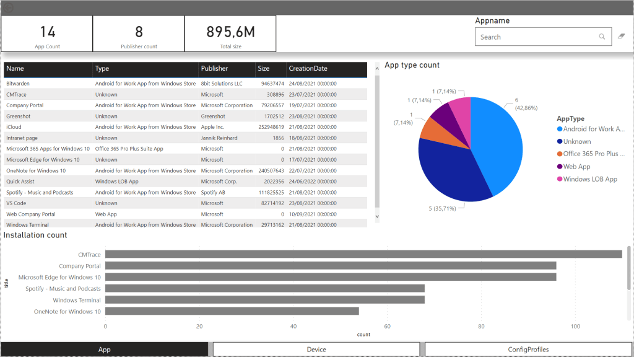Clear the Appname filter with eraser icon
634x357 pixels.
(x=622, y=37)
